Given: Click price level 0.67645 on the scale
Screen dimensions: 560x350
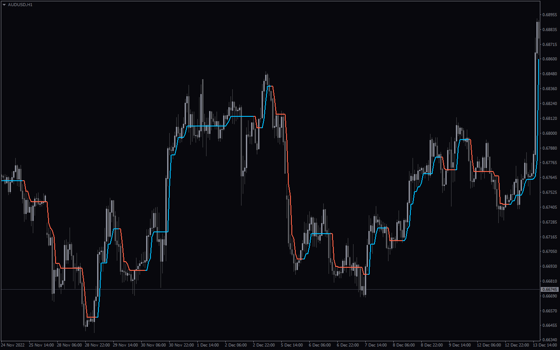Looking at the screenshot, I should point(550,178).
